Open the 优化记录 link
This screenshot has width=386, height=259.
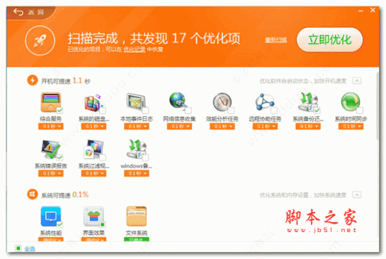point(134,49)
